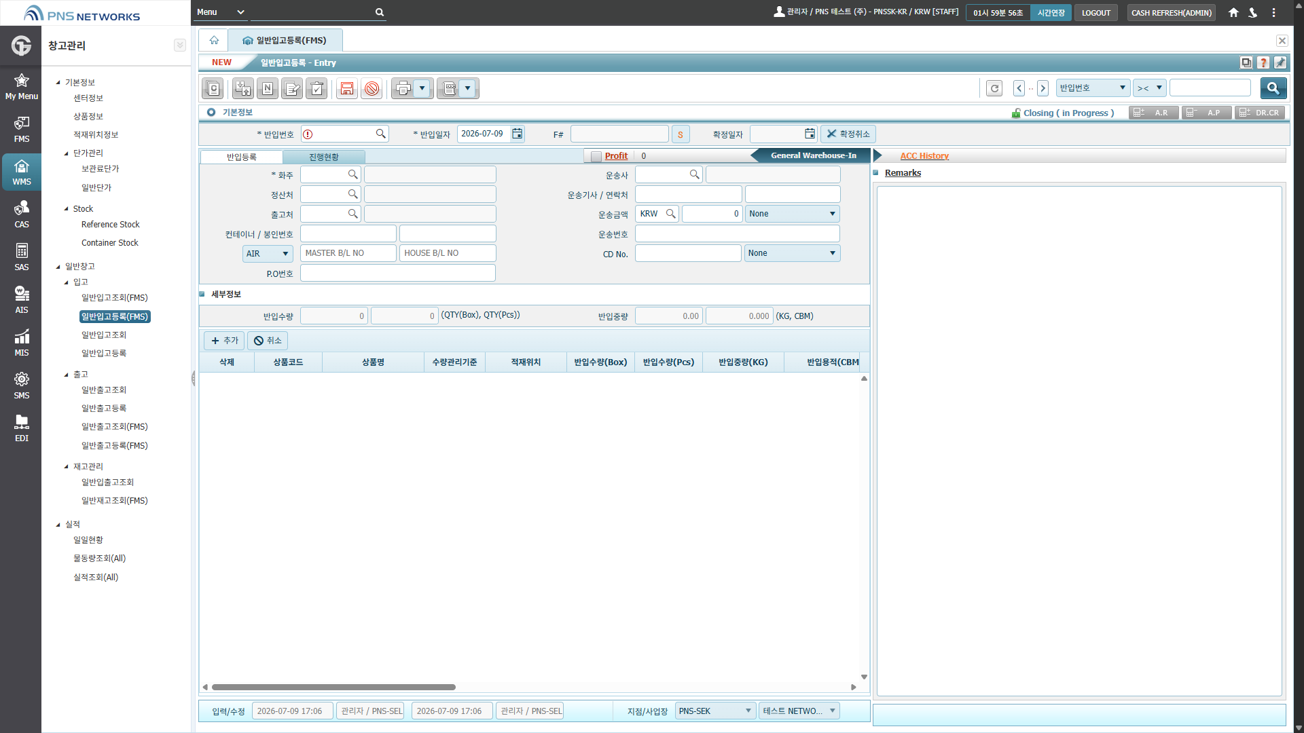Select the 반입등록 tab
1304x733 pixels.
241,157
